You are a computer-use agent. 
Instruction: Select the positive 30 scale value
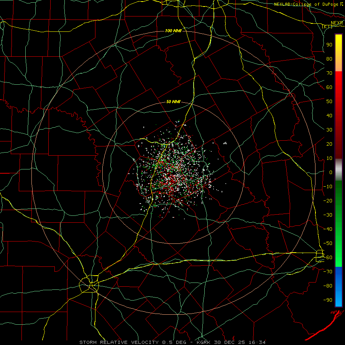point(329,130)
